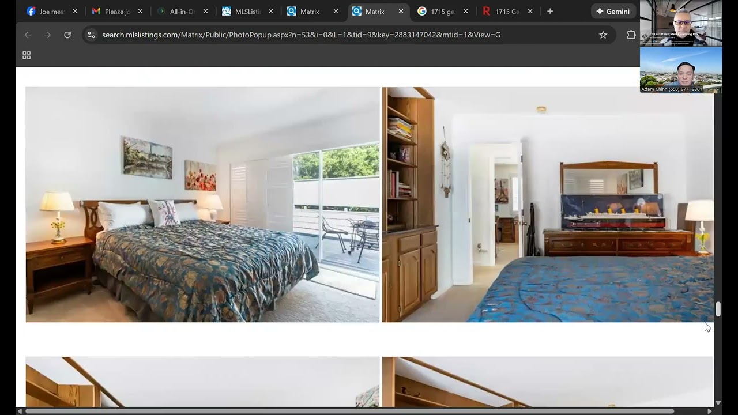Close the All-in-One tab
Screen dimensions: 738x415
(205, 12)
